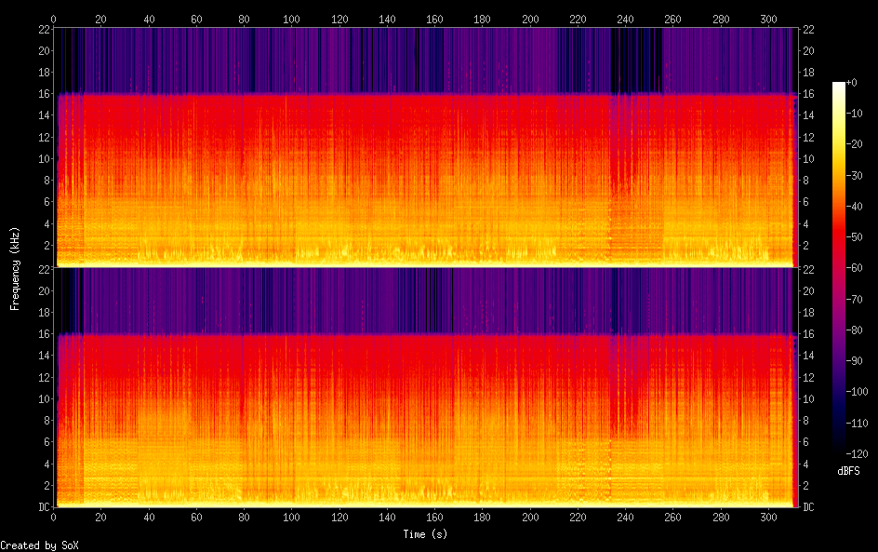Click left "4" kHz label of lower channel
Screen dimensions: 878x552
coord(47,464)
